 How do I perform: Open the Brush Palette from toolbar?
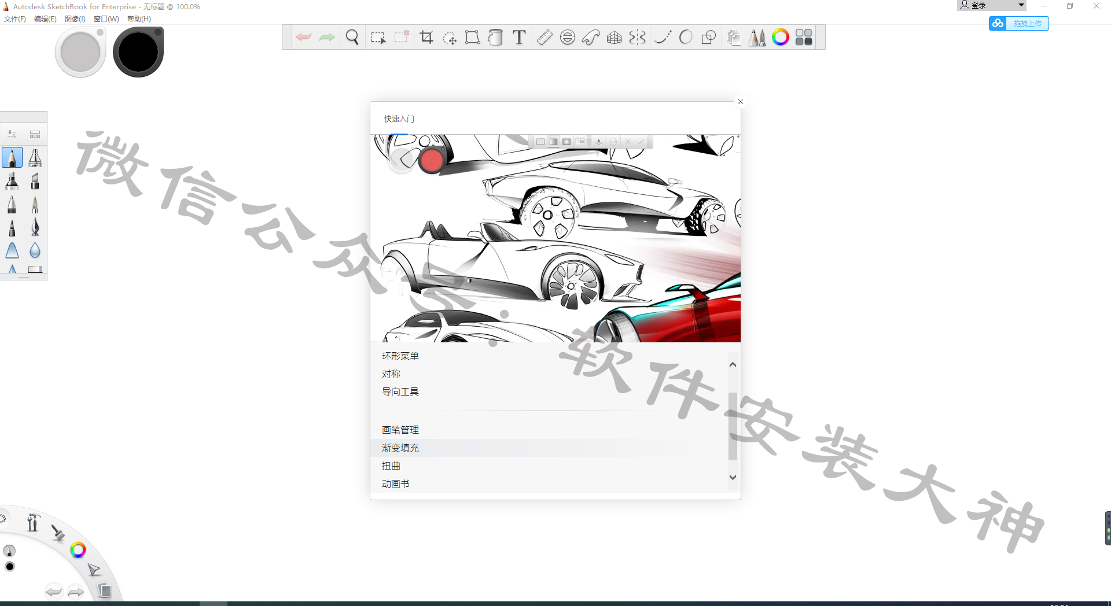757,38
